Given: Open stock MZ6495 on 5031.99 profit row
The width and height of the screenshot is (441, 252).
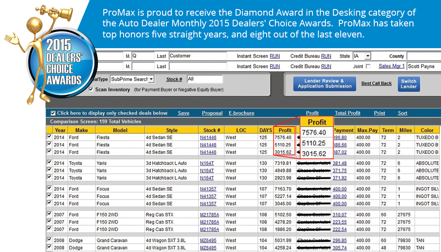Looking at the screenshot, I should pyautogui.click(x=208, y=240).
